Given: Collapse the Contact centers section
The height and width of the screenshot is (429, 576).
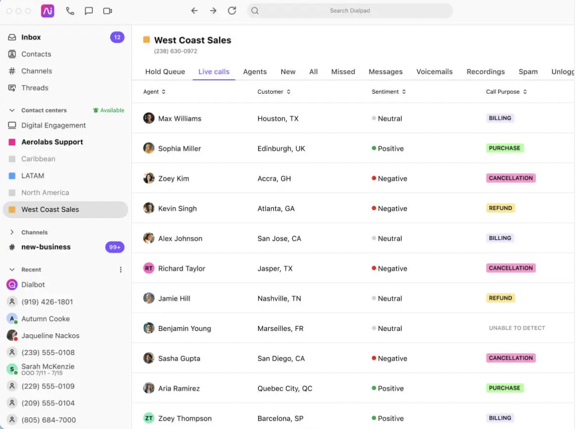Looking at the screenshot, I should [12, 110].
